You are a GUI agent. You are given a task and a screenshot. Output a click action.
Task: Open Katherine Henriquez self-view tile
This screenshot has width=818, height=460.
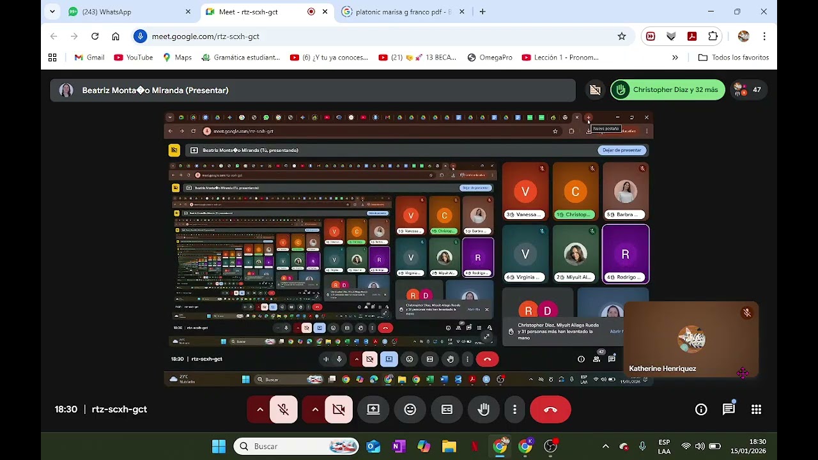(691, 339)
